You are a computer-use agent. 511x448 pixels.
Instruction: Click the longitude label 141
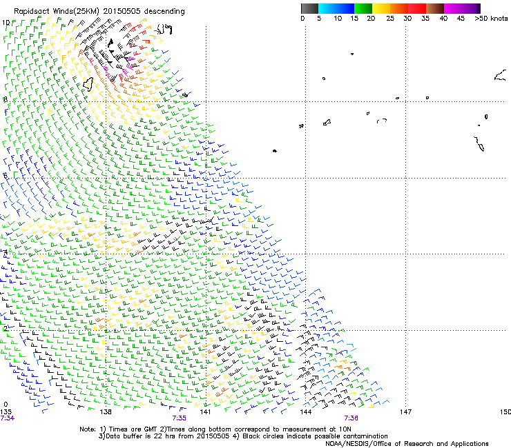coord(205,412)
